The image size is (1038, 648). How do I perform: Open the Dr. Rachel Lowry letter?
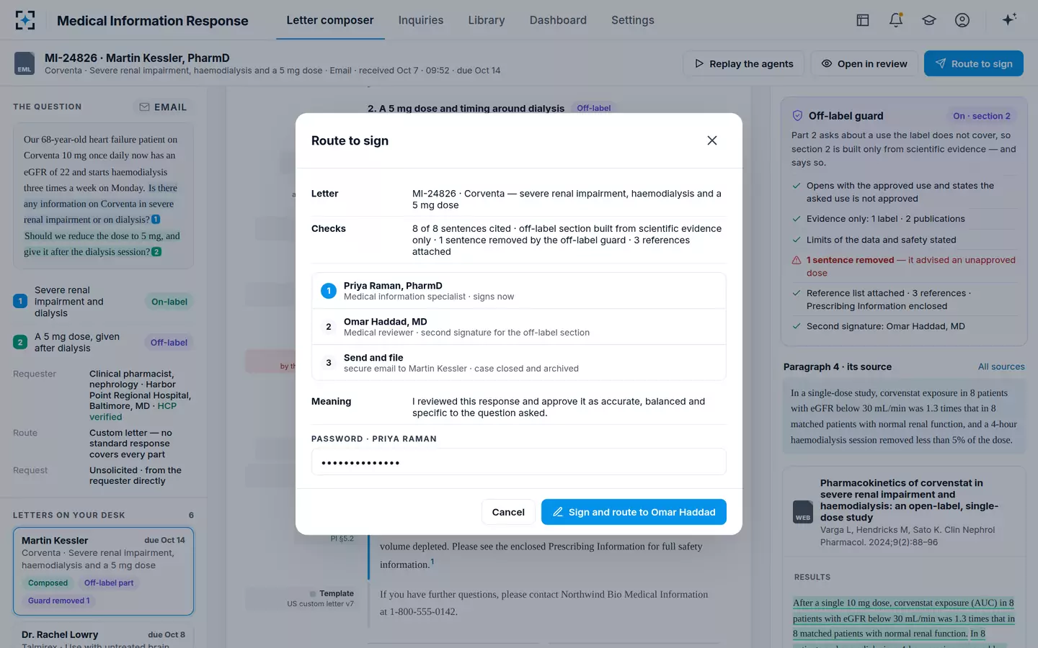click(103, 635)
